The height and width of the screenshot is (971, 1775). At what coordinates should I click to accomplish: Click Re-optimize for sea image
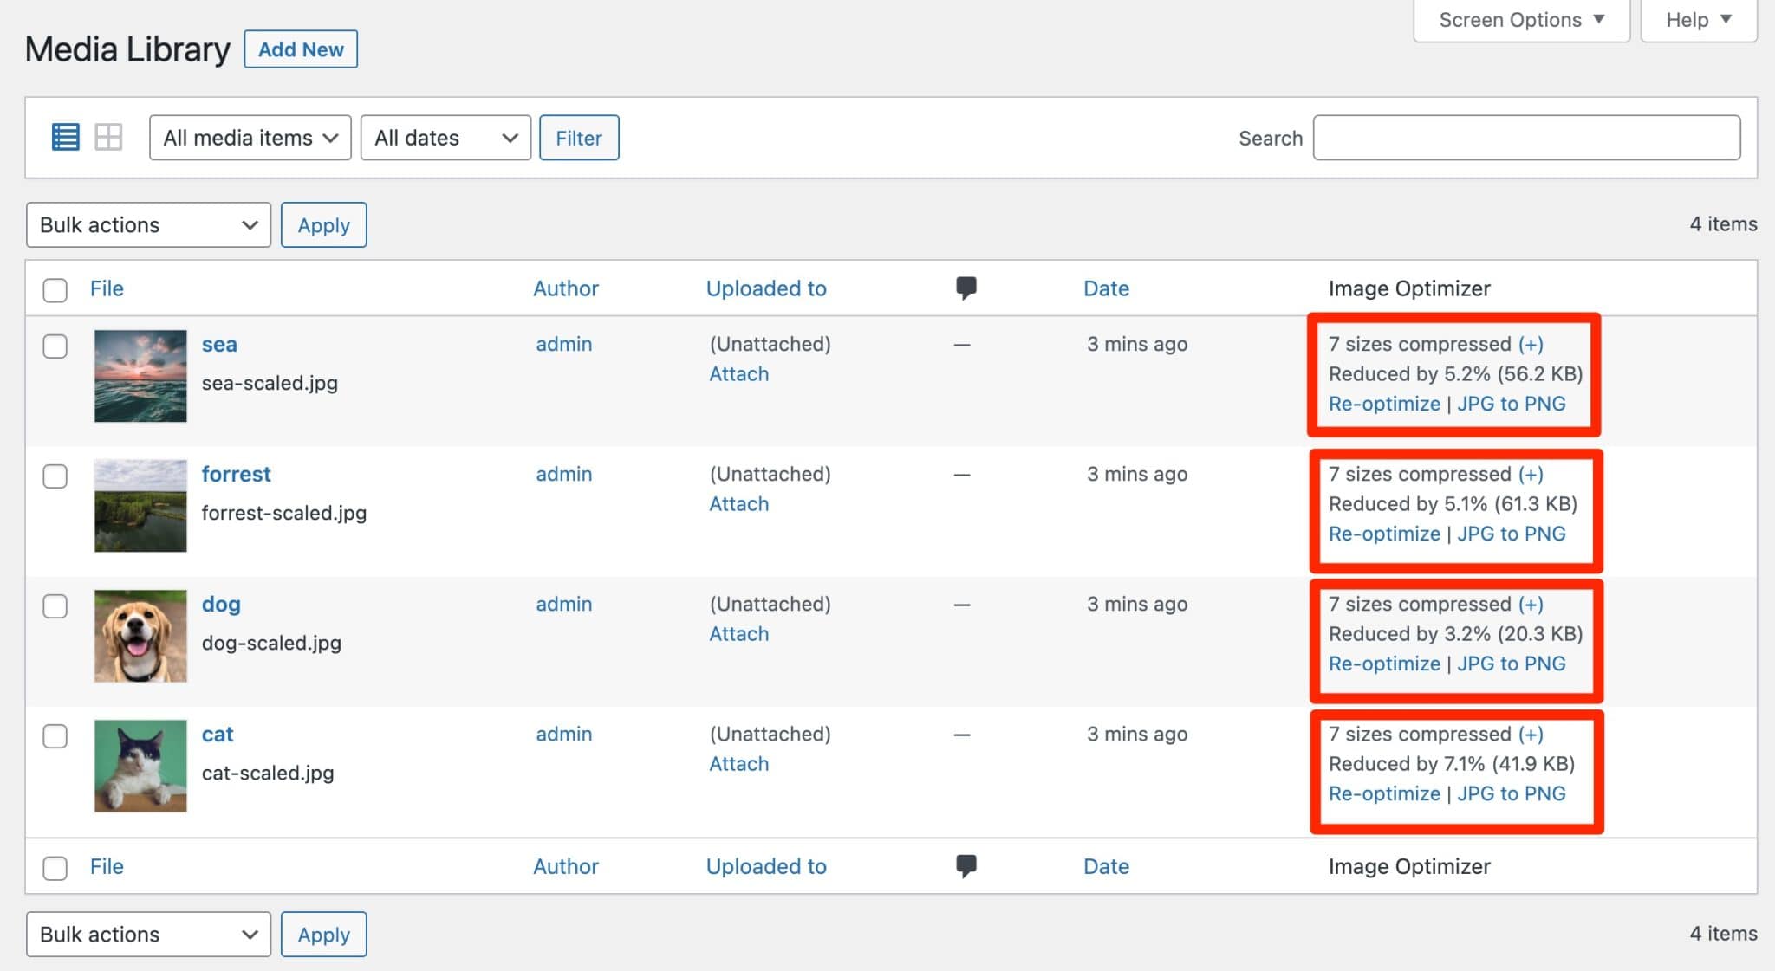click(x=1384, y=404)
